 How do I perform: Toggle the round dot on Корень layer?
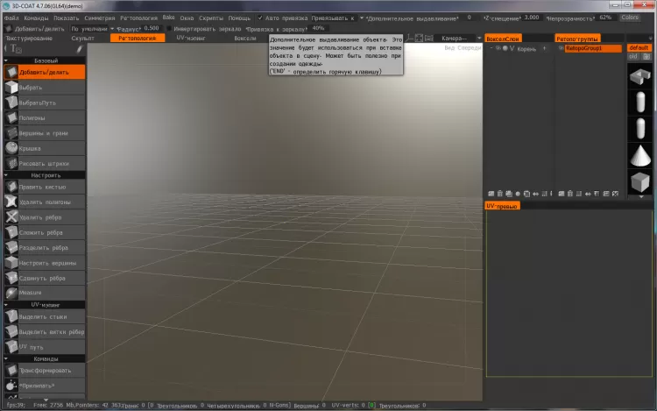pyautogui.click(x=505, y=48)
